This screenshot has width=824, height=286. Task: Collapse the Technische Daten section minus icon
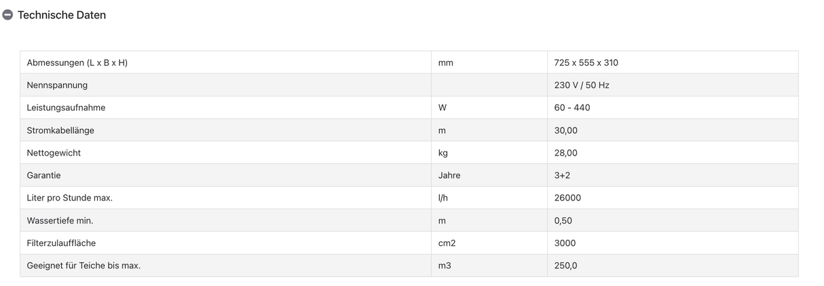point(8,15)
